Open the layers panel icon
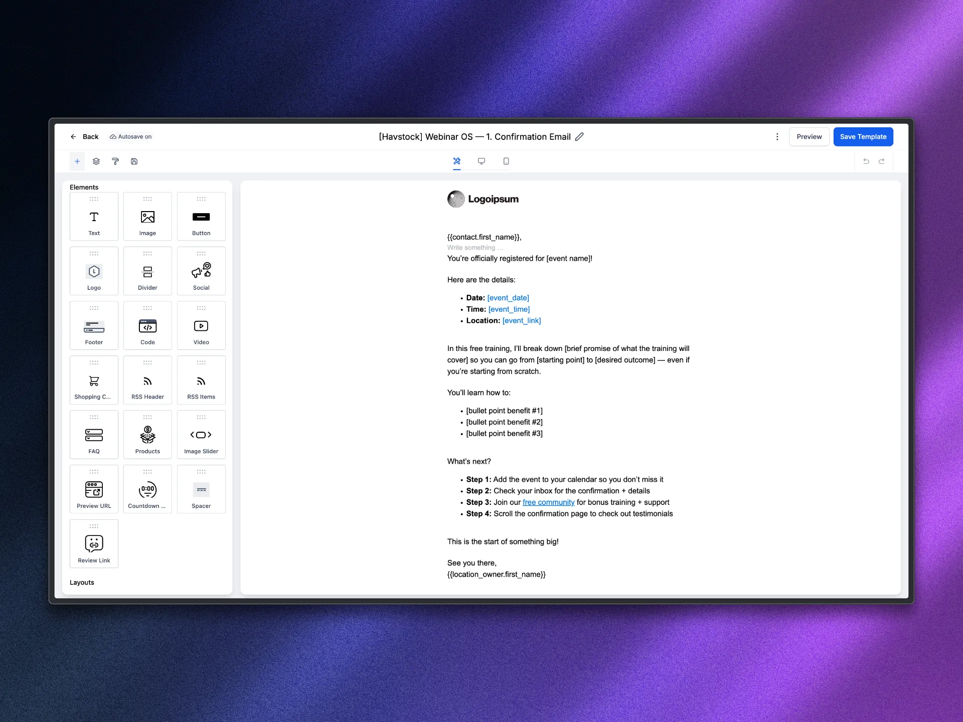 click(96, 161)
